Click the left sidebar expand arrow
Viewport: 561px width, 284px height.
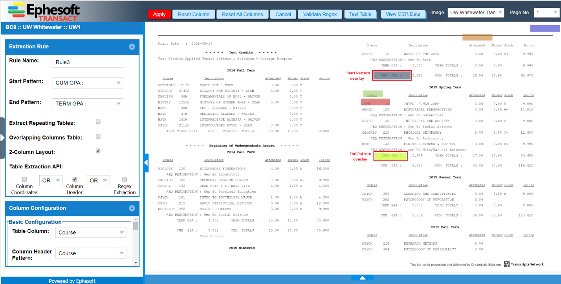2,138
